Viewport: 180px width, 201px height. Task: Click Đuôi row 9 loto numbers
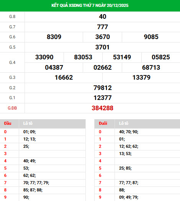tap(129, 197)
